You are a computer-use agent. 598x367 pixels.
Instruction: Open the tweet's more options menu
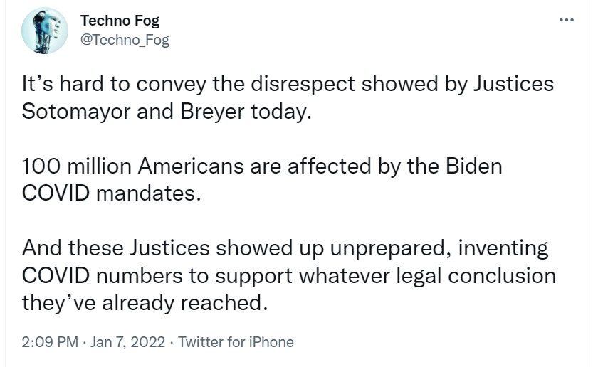tap(566, 20)
